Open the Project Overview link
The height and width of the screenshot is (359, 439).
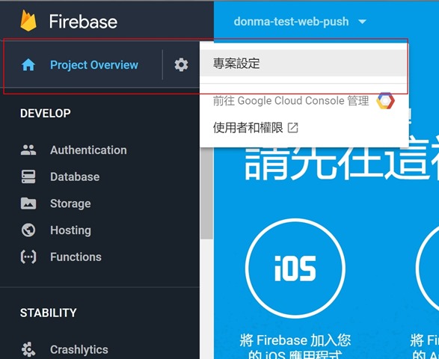[93, 65]
